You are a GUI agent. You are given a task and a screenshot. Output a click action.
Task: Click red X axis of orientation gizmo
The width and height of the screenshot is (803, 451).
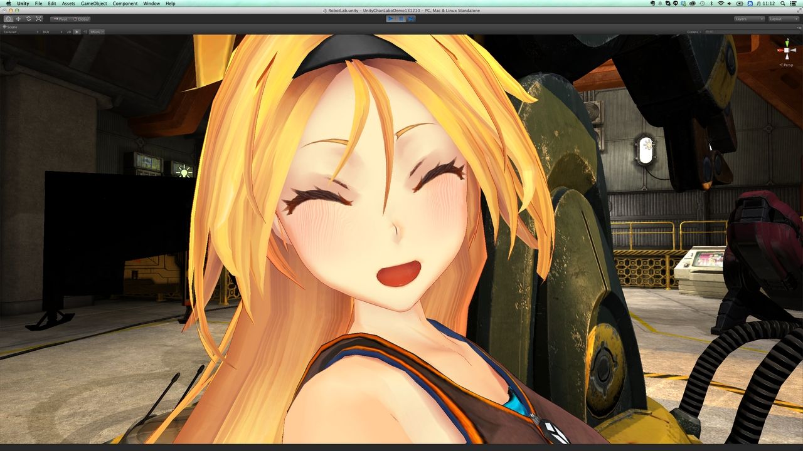[780, 50]
